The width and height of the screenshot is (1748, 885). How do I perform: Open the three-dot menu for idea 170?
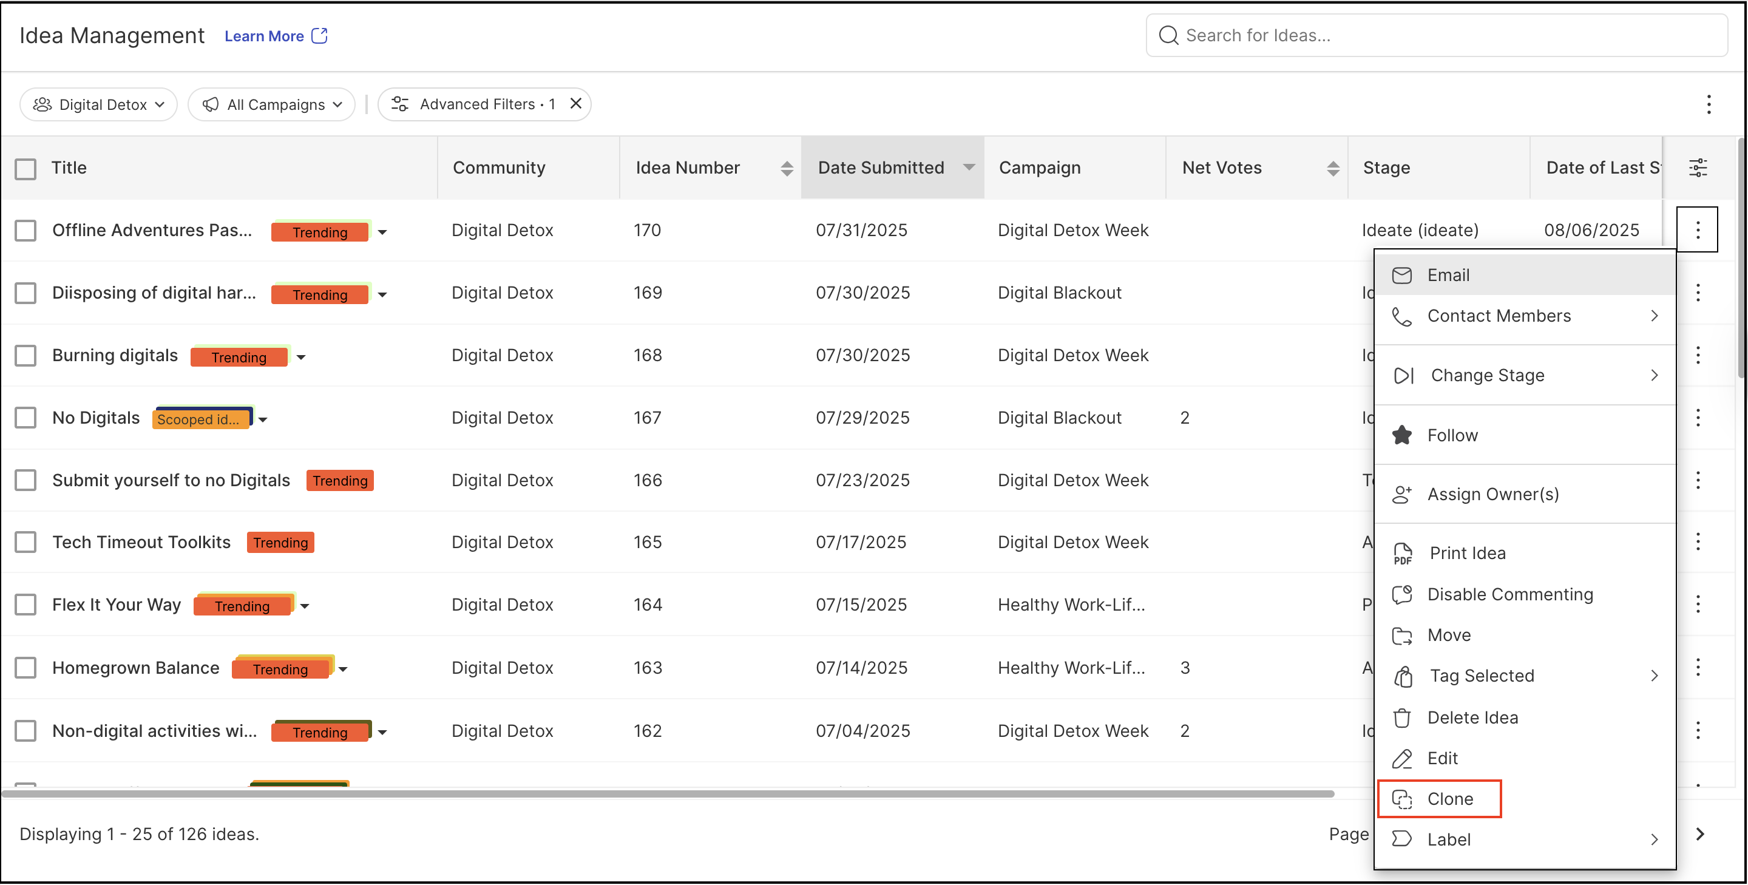[x=1697, y=230]
